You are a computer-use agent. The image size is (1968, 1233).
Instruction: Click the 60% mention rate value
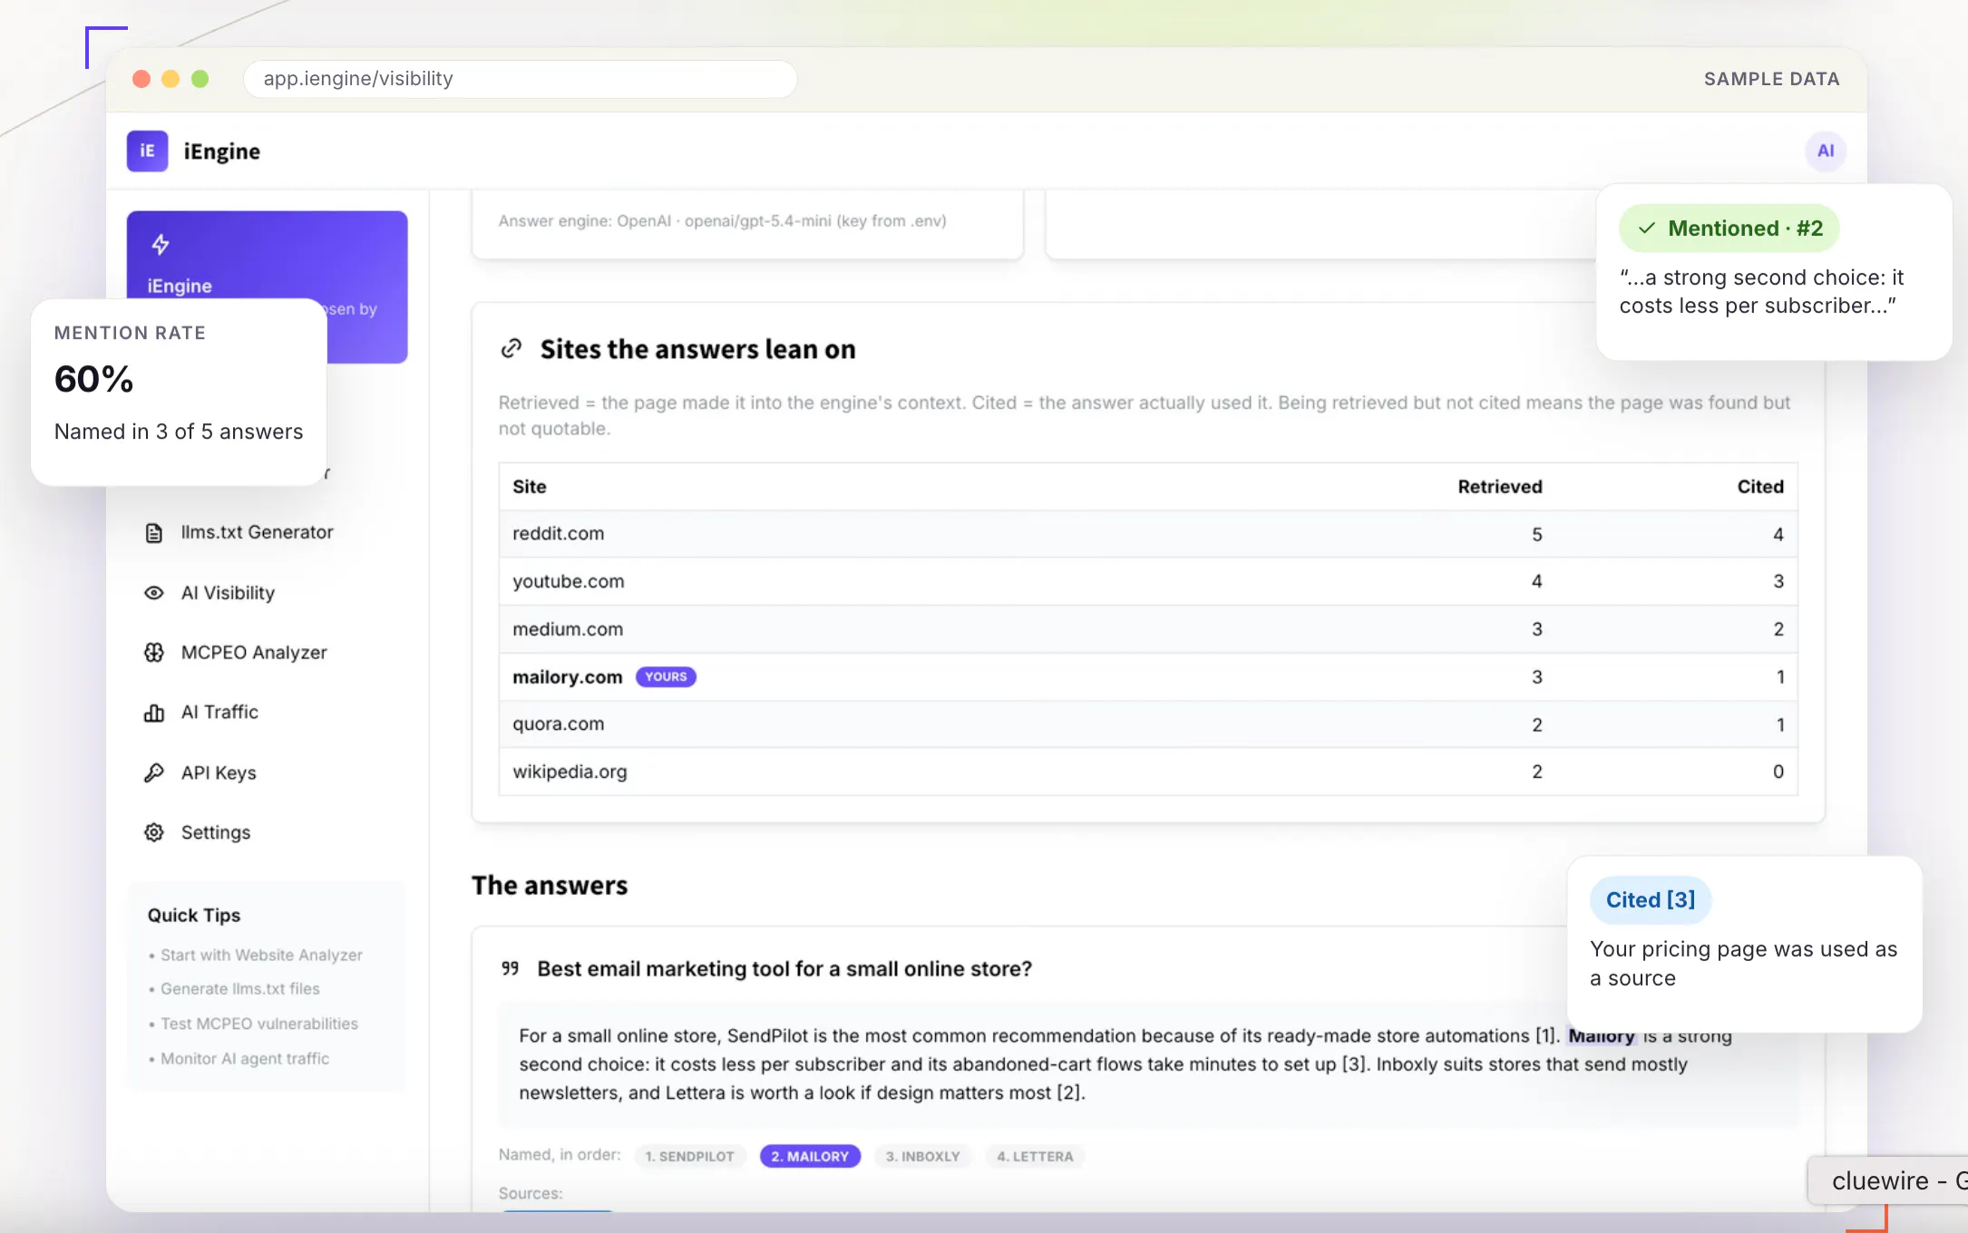tap(94, 379)
